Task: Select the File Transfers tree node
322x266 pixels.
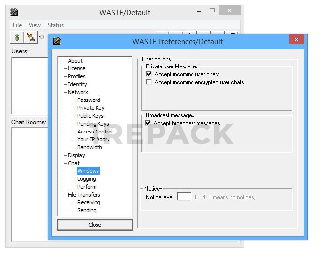Action: pyautogui.click(x=84, y=195)
